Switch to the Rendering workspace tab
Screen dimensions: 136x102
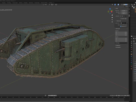tap(31, 3)
